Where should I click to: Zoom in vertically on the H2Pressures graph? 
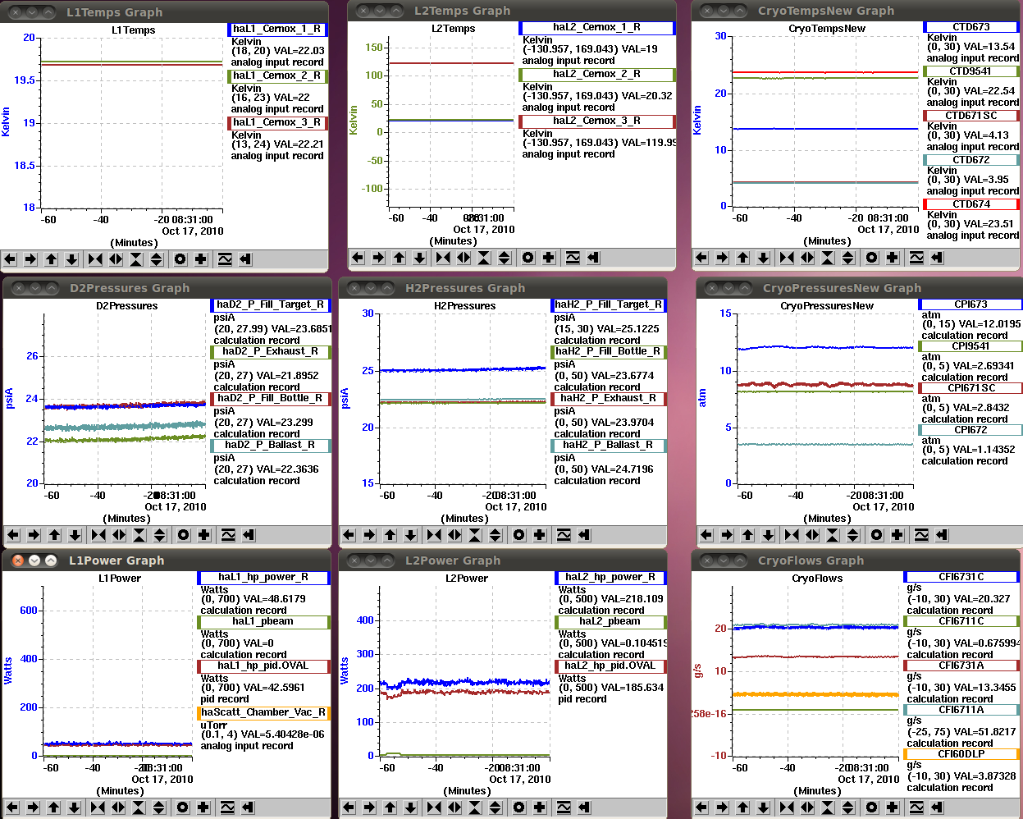click(475, 535)
